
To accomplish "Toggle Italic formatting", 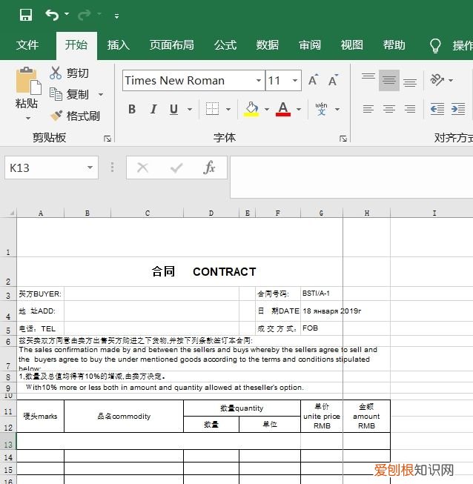I will 153,109.
